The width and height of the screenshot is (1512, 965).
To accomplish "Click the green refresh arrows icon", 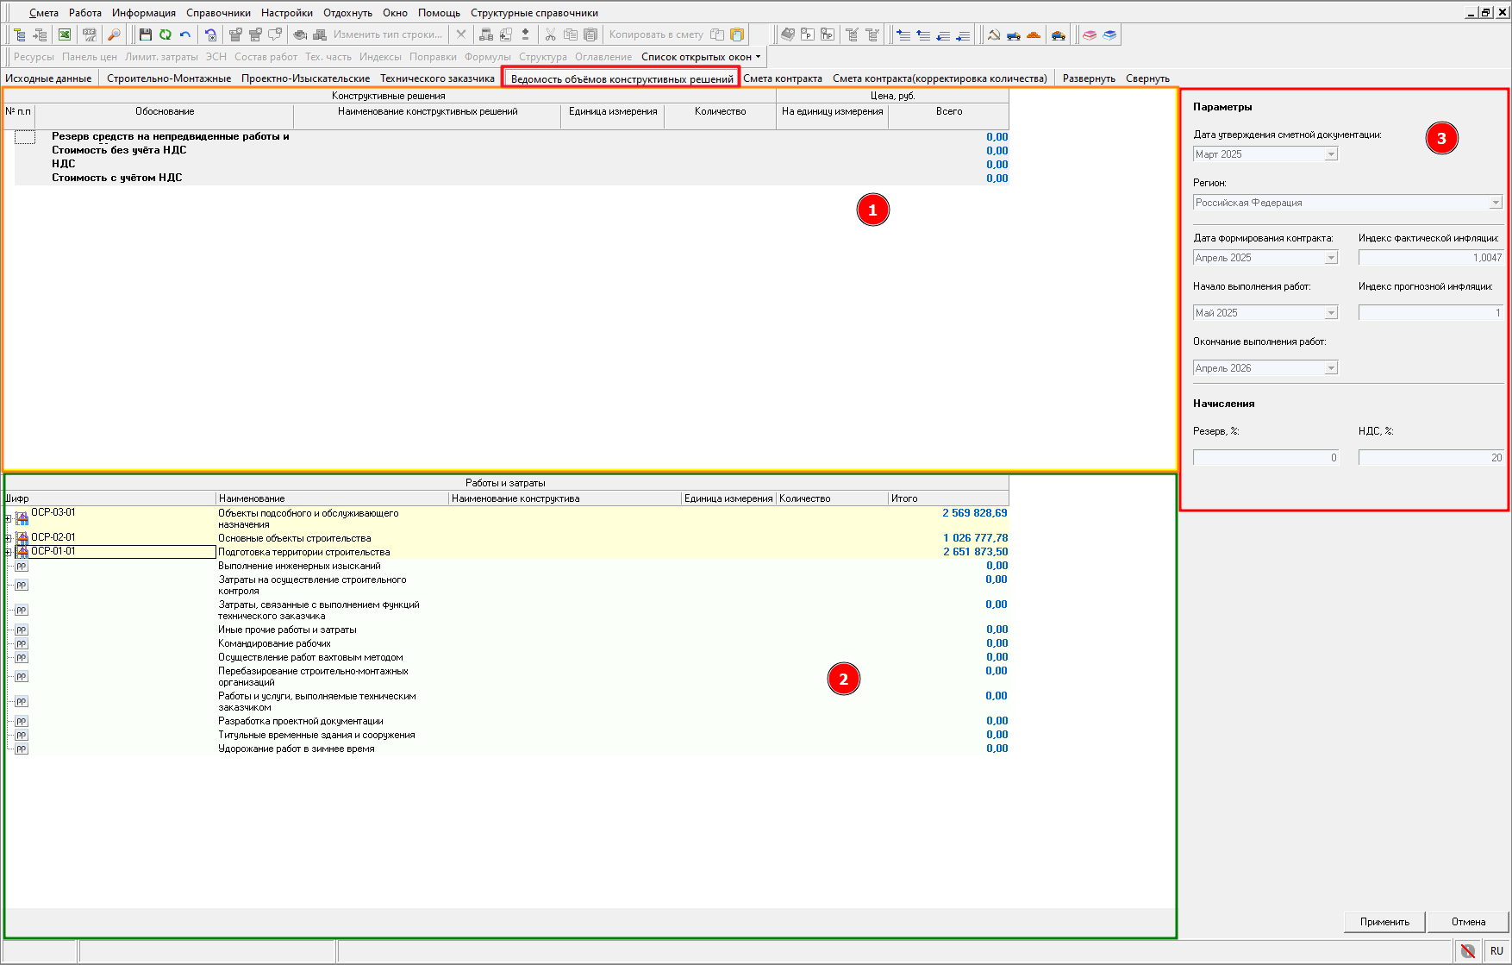I will tap(165, 34).
